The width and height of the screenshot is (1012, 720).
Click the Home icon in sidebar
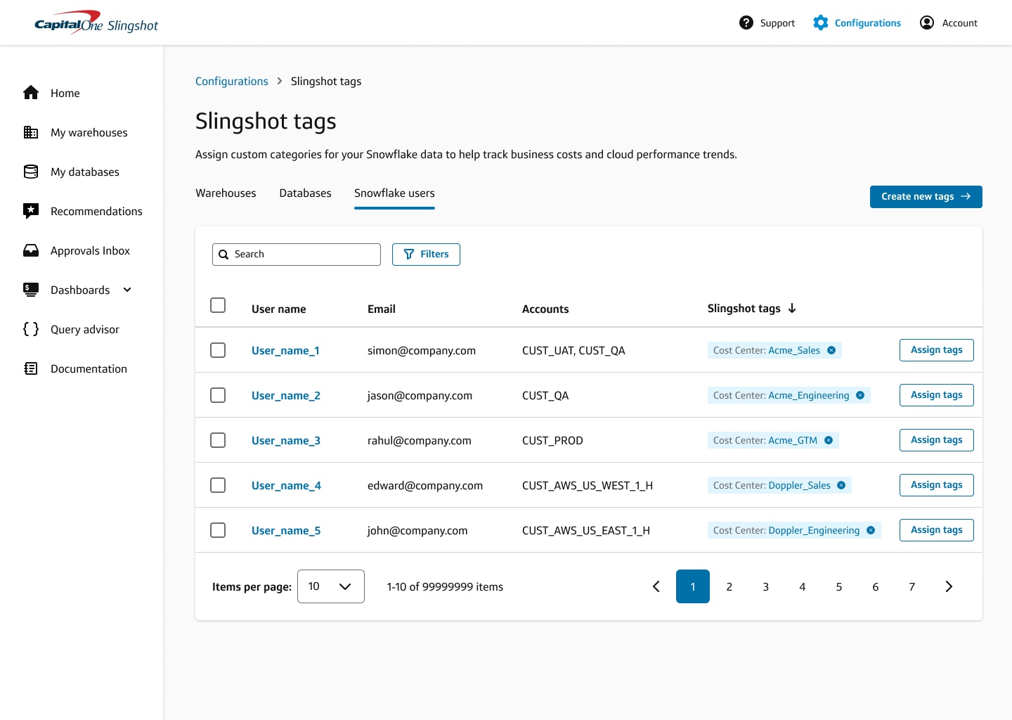[x=31, y=93]
